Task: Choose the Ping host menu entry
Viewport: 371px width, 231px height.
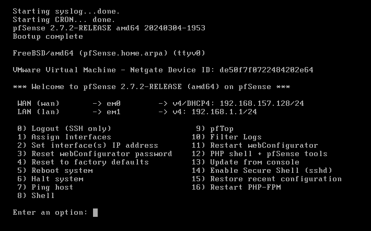Action: [45, 188]
